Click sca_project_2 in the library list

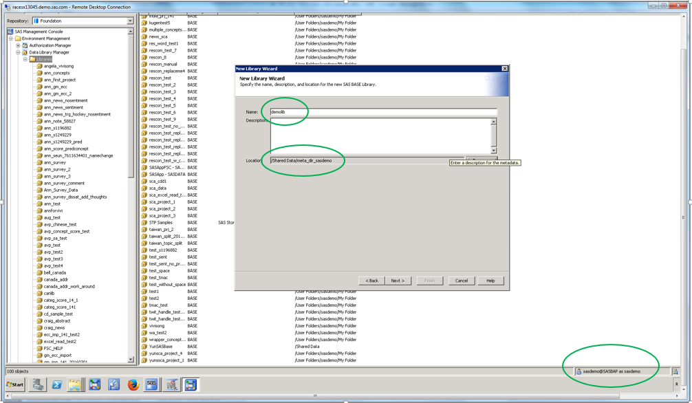(162, 209)
